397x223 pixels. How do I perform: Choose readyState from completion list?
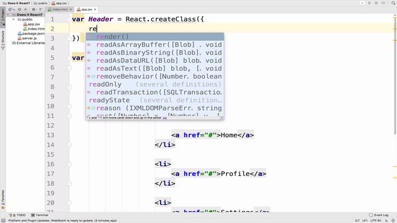tap(154, 100)
